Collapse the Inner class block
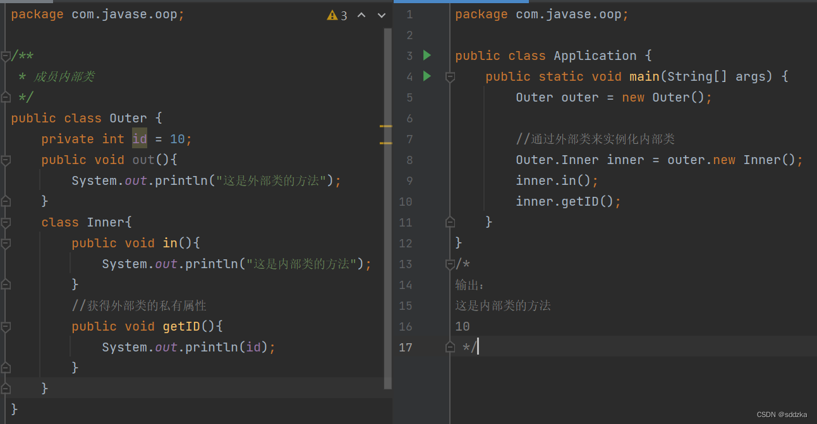817x424 pixels. (x=6, y=223)
